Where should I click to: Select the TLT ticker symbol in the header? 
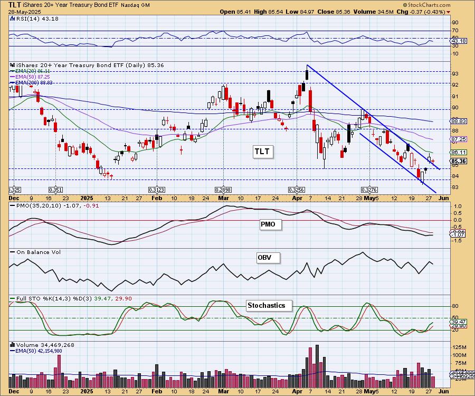tap(15, 5)
